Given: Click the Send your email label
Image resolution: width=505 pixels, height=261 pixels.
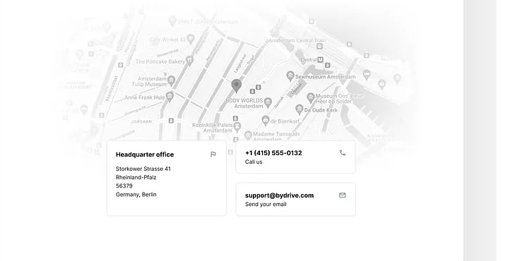Looking at the screenshot, I should pos(266,205).
